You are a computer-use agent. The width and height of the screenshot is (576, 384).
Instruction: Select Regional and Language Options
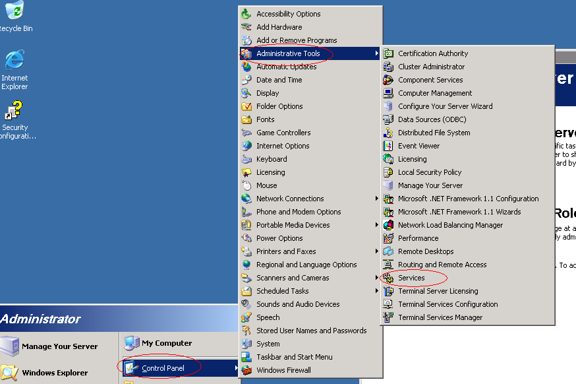point(310,265)
